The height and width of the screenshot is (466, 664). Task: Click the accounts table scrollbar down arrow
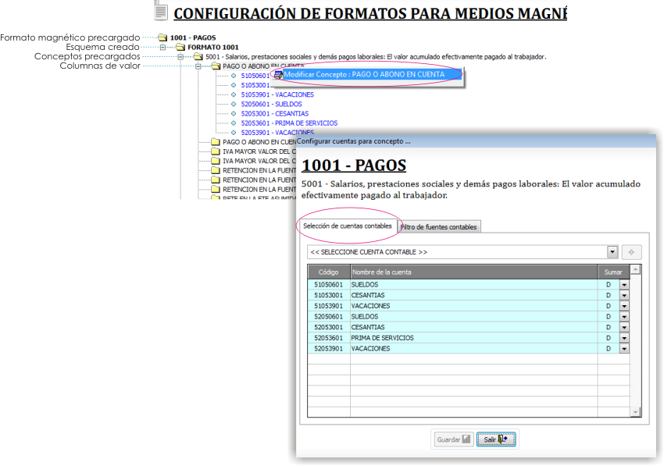click(635, 412)
